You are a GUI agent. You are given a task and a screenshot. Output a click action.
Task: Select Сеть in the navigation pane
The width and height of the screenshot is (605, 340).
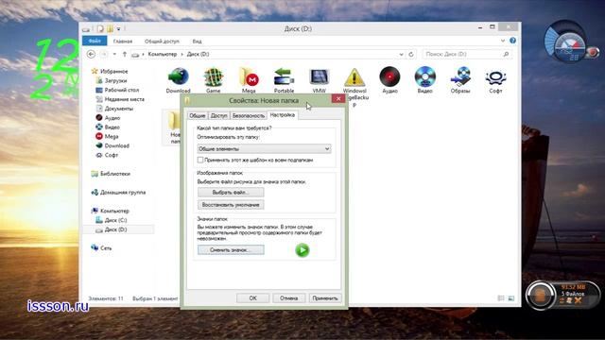(x=106, y=247)
